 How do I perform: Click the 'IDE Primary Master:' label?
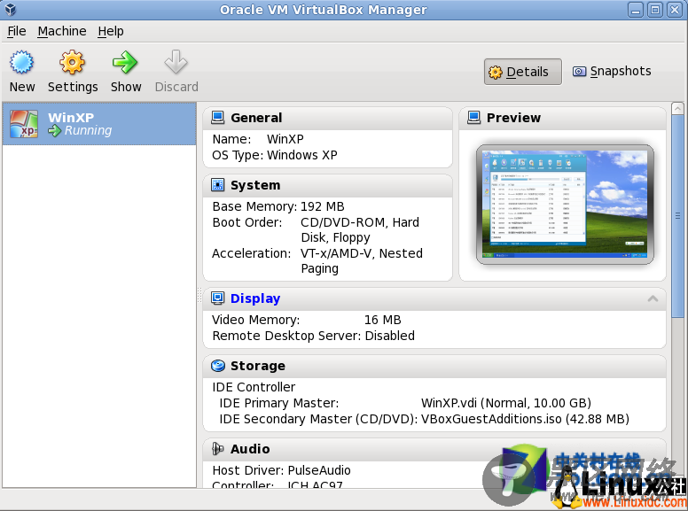pos(279,403)
